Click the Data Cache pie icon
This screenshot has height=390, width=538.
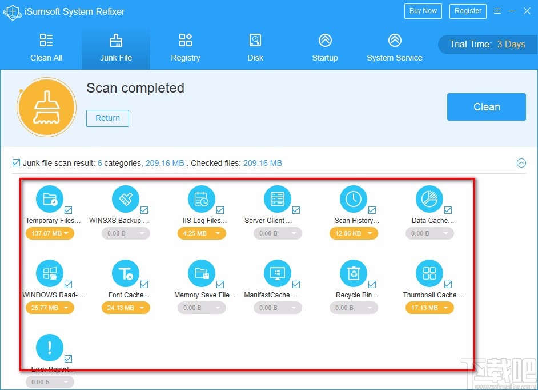click(x=429, y=199)
